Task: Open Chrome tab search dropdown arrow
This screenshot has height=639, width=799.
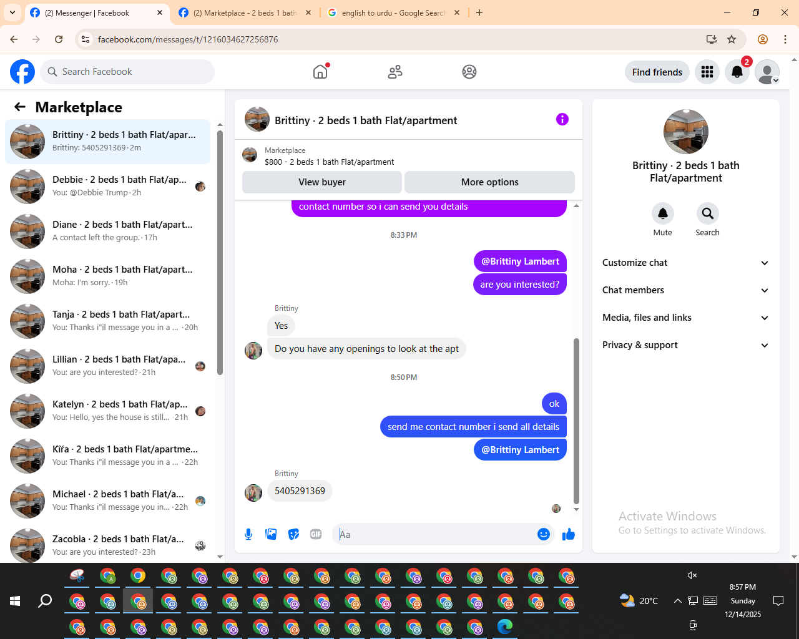Action: tap(12, 12)
